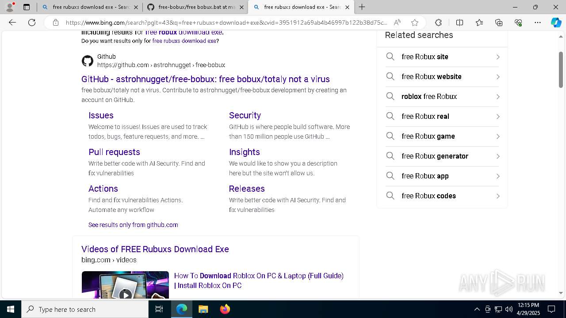Screen dimensions: 566x318
Task: Open Task View on the taskbar
Action: 159,309
